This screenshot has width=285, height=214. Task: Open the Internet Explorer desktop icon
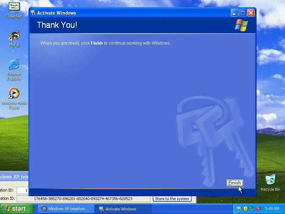(x=14, y=70)
